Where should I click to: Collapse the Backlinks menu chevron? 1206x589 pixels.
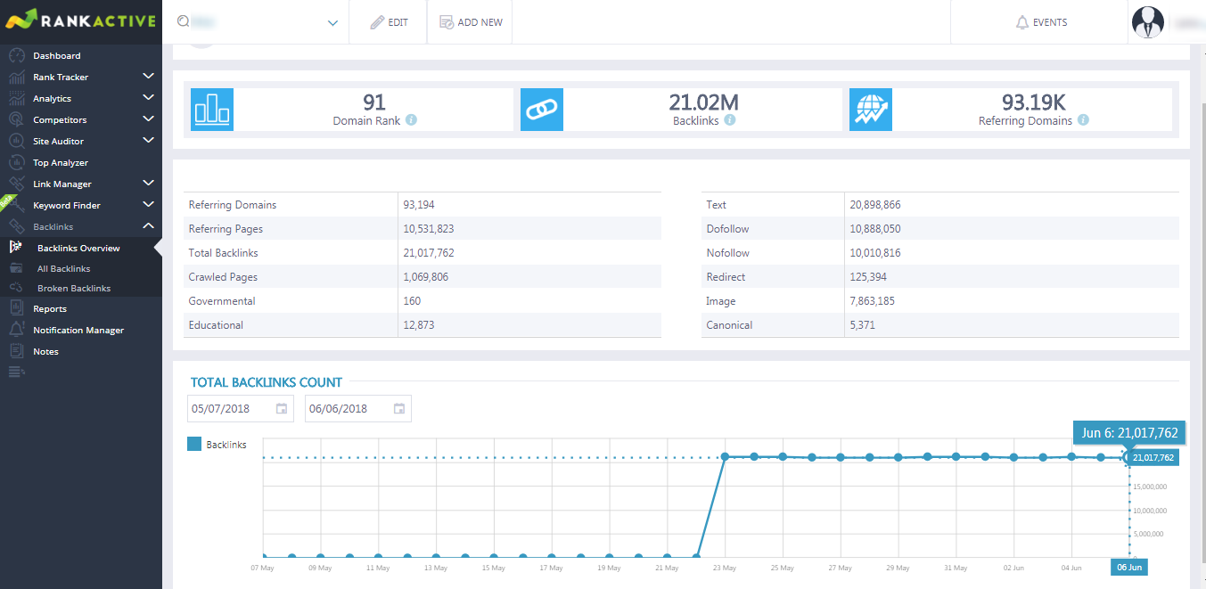(x=149, y=226)
